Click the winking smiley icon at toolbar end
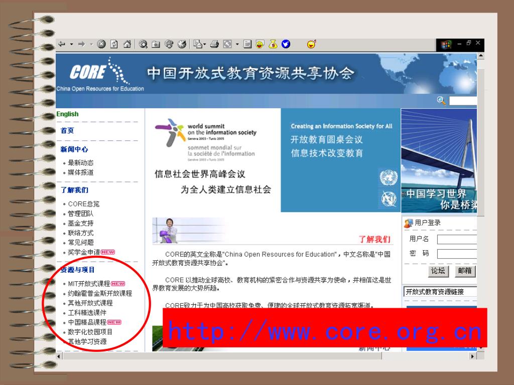This screenshot has width=514, height=385. point(311,44)
